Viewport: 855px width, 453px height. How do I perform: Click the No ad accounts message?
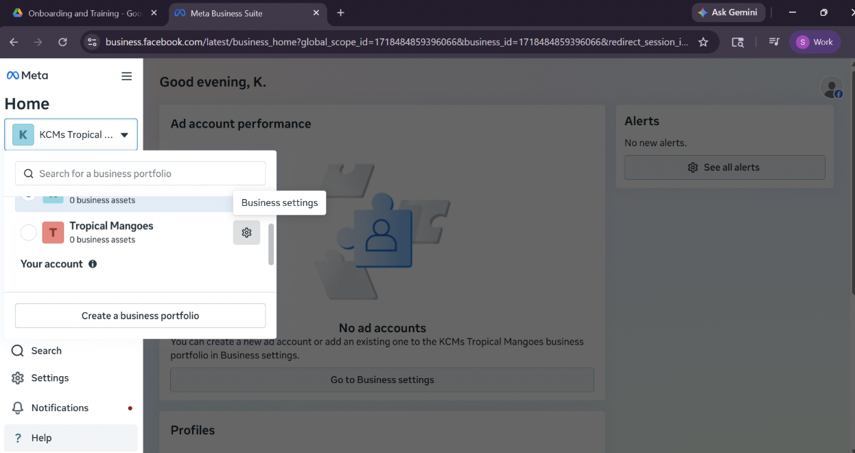coord(382,328)
